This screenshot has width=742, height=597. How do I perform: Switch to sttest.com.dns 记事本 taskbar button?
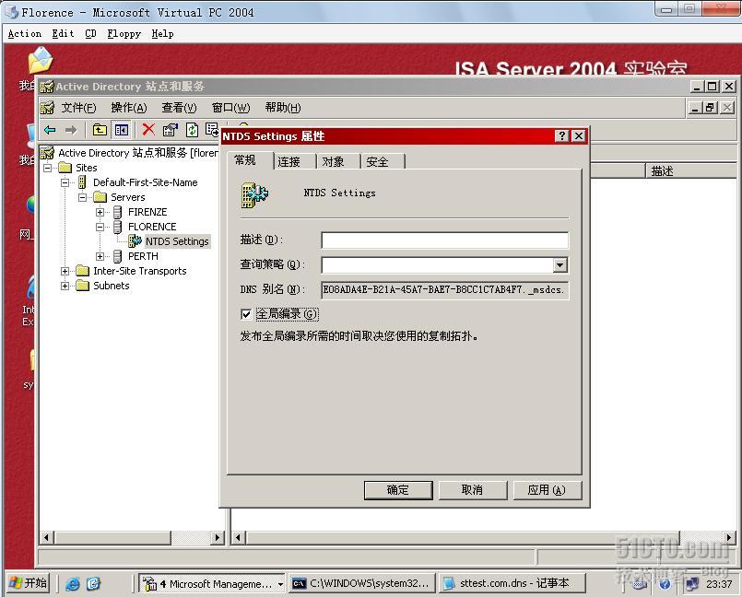(512, 584)
